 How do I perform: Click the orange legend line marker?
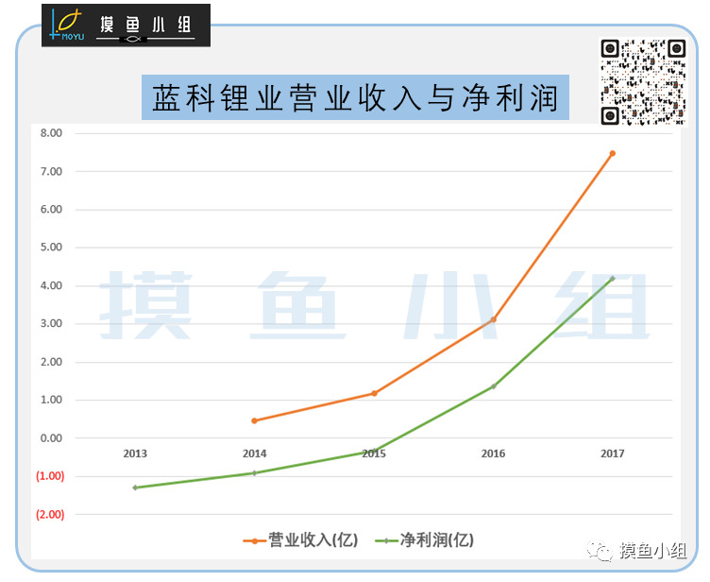coord(255,540)
